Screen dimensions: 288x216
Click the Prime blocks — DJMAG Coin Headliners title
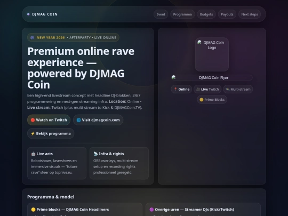pyautogui.click(x=73, y=210)
